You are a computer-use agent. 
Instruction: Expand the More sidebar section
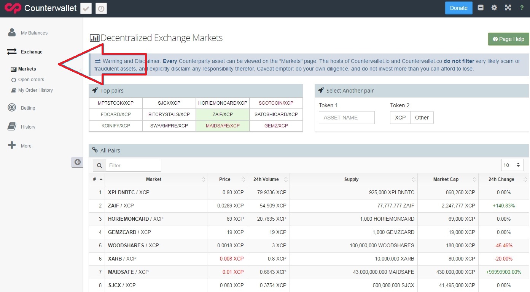pyautogui.click(x=26, y=146)
